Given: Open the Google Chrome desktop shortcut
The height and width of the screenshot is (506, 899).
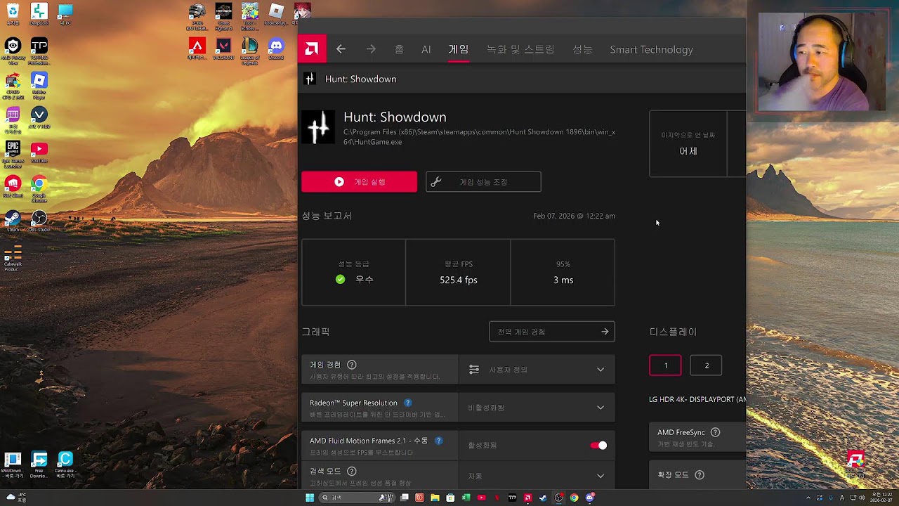Looking at the screenshot, I should (x=39, y=188).
